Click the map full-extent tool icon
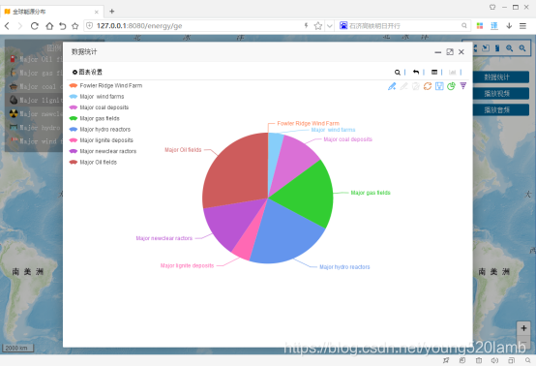536x366 pixels. pyautogui.click(x=475, y=48)
